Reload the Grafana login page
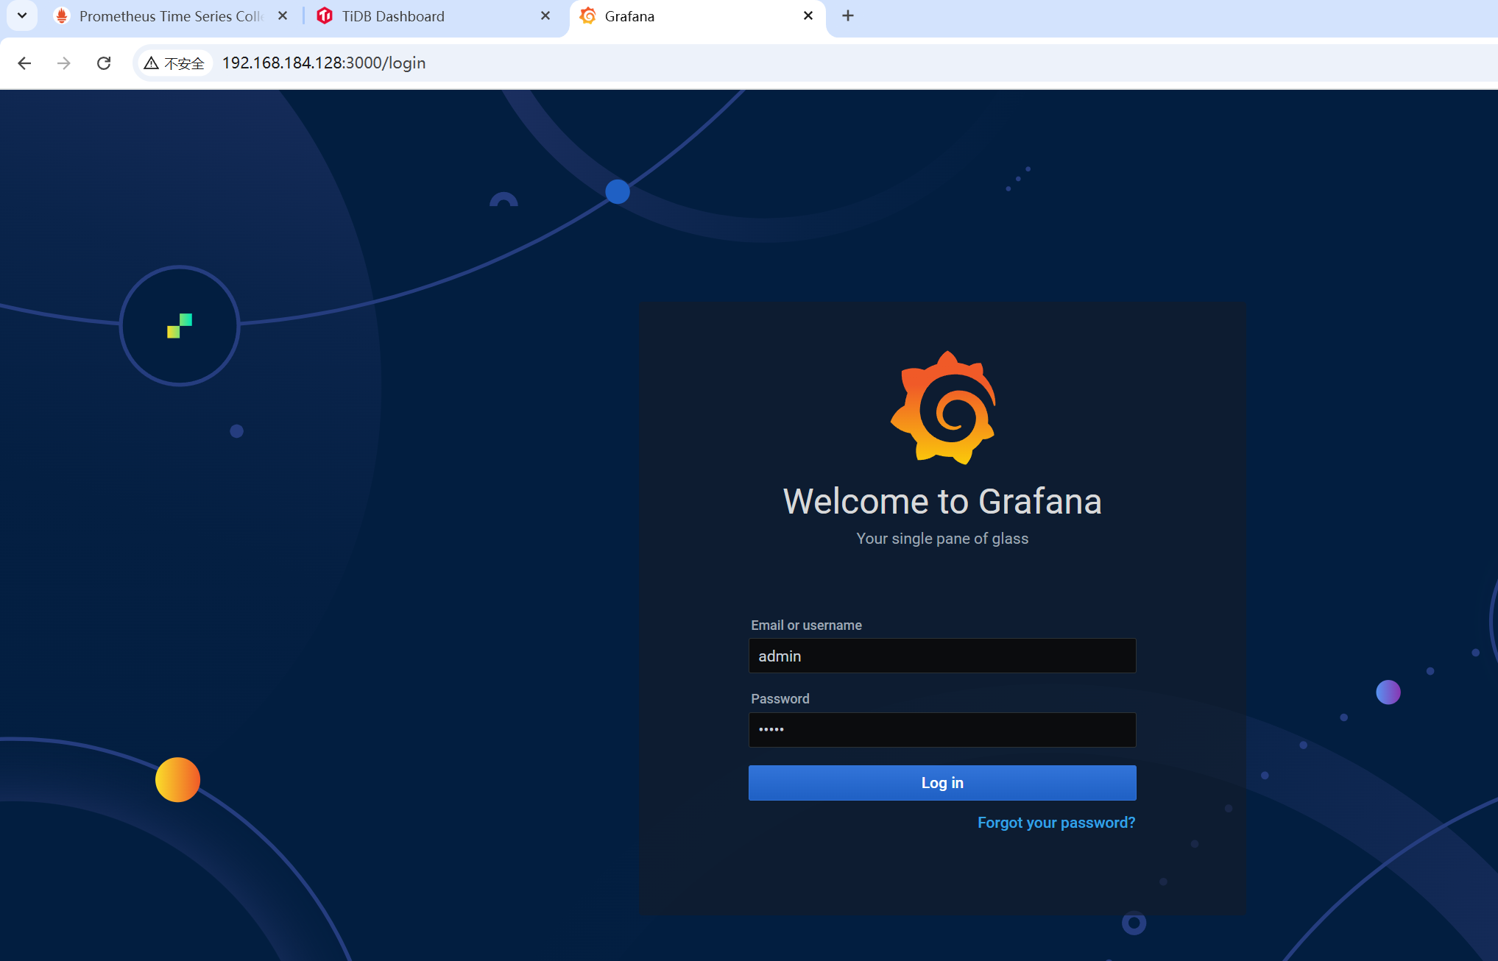Viewport: 1498px width, 961px height. pos(104,63)
